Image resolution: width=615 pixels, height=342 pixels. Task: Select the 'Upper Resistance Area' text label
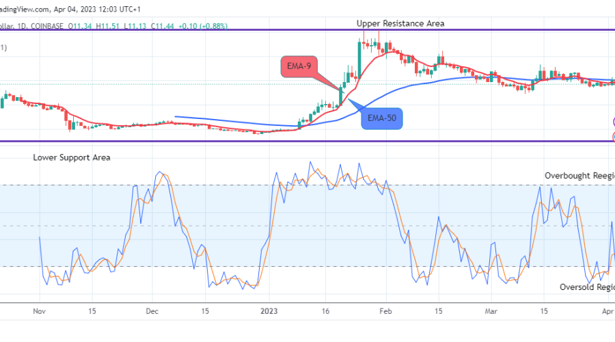click(x=400, y=23)
